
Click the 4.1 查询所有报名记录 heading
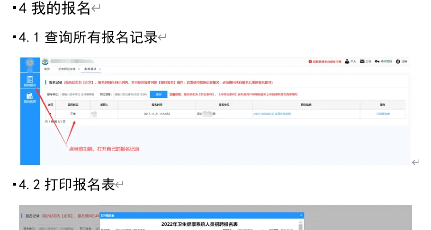(x=88, y=37)
